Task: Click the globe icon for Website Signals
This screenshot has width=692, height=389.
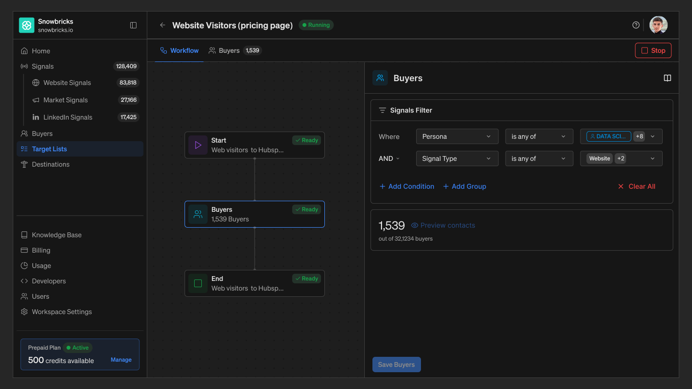Action: tap(36, 83)
